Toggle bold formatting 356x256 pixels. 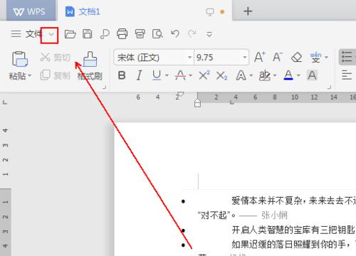122,75
